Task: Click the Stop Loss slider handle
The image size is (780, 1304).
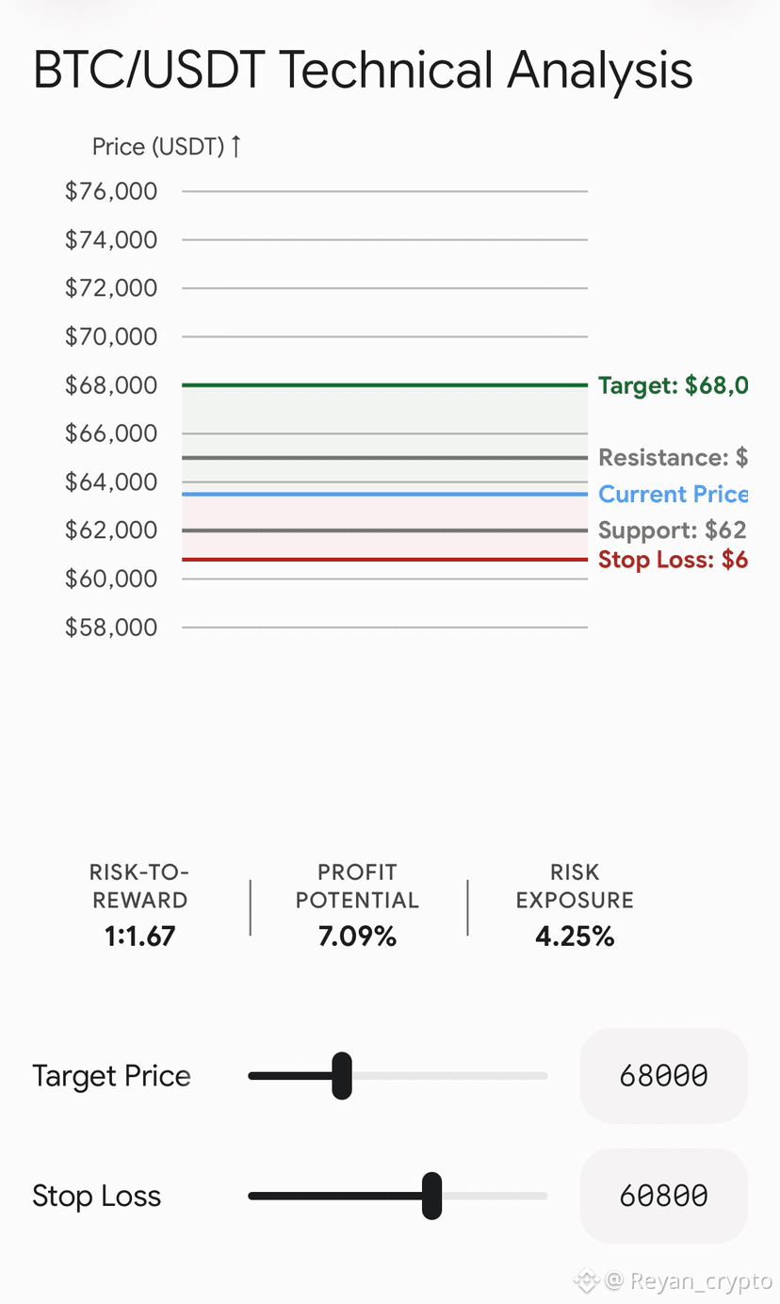Action: coord(431,1196)
